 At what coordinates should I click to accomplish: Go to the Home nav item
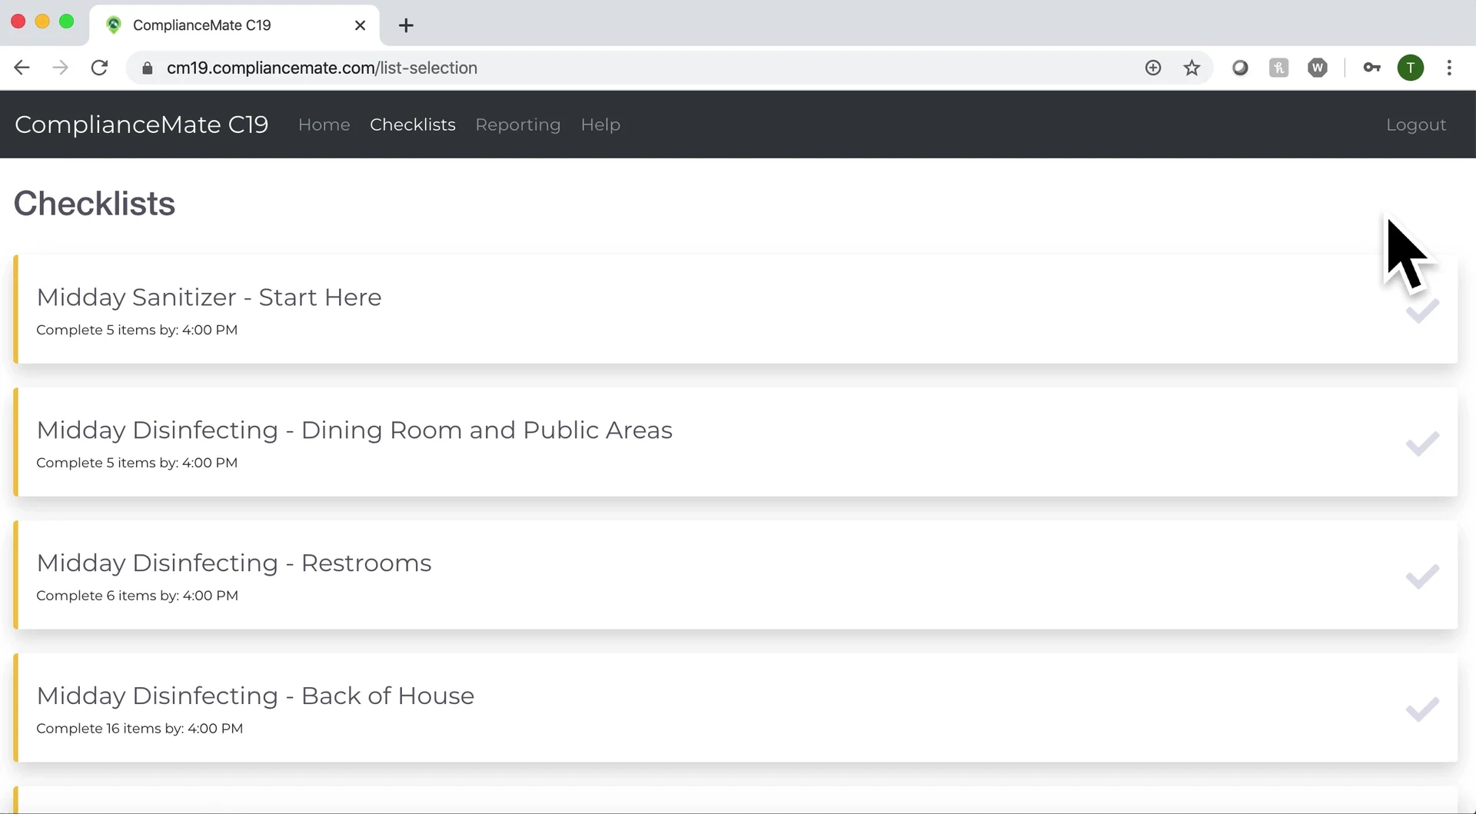click(x=324, y=125)
